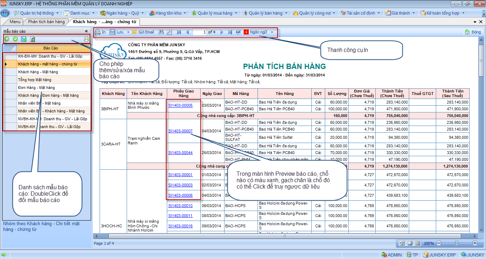Open delivery note link SI1403-00005
Screen dimensions: 486x259
(x=180, y=105)
